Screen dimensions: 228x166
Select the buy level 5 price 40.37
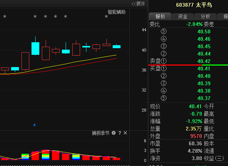tap(204, 98)
